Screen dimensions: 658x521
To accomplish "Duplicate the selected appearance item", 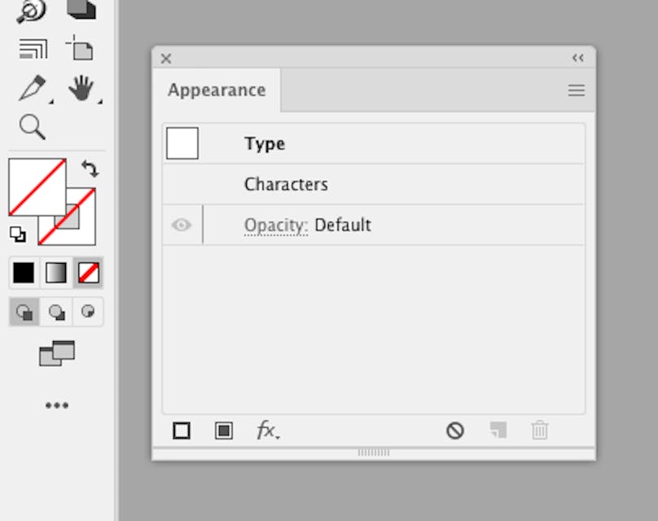I will click(499, 431).
